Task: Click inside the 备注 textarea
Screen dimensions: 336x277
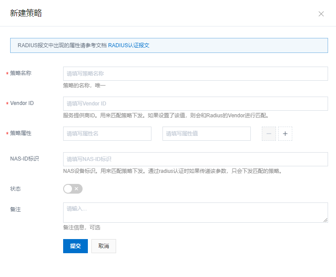Action: pyautogui.click(x=194, y=213)
